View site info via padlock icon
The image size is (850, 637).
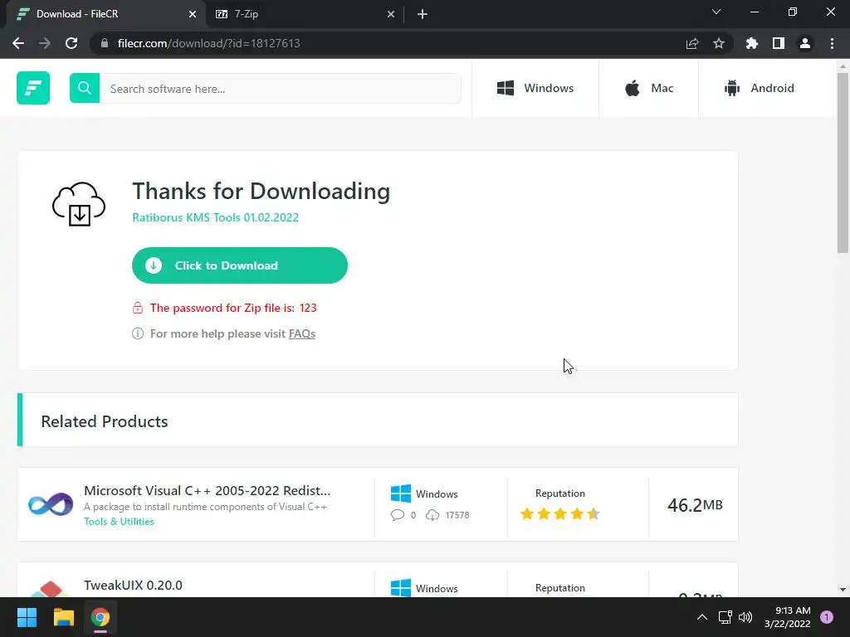[105, 43]
